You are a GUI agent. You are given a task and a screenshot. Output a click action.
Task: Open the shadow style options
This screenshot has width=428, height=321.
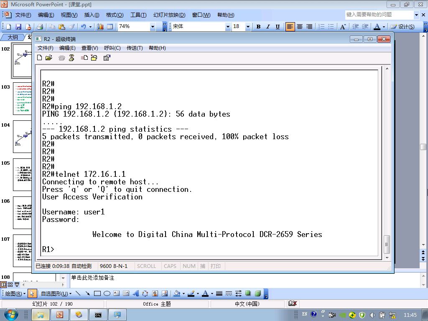(248, 293)
